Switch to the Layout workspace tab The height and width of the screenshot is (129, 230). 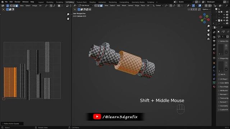pyautogui.click(x=41, y=2)
